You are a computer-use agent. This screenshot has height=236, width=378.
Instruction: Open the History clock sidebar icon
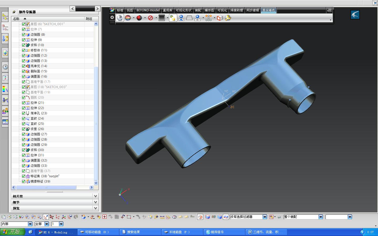(x=5, y=67)
